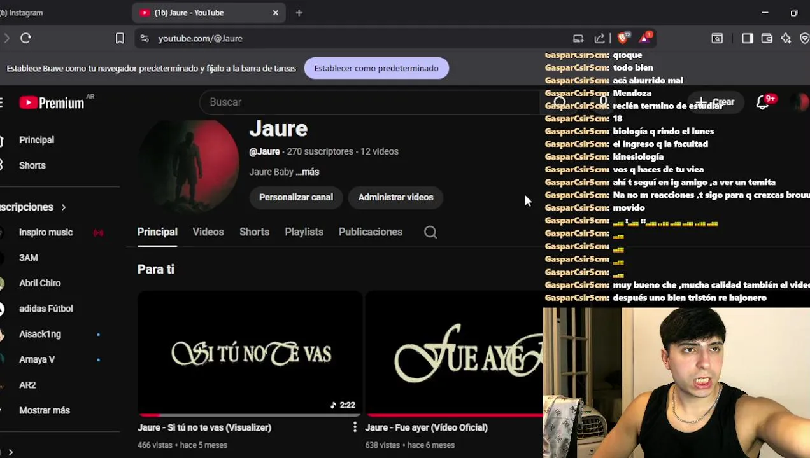
Task: Open the Shorts channel tab
Action: (x=254, y=232)
